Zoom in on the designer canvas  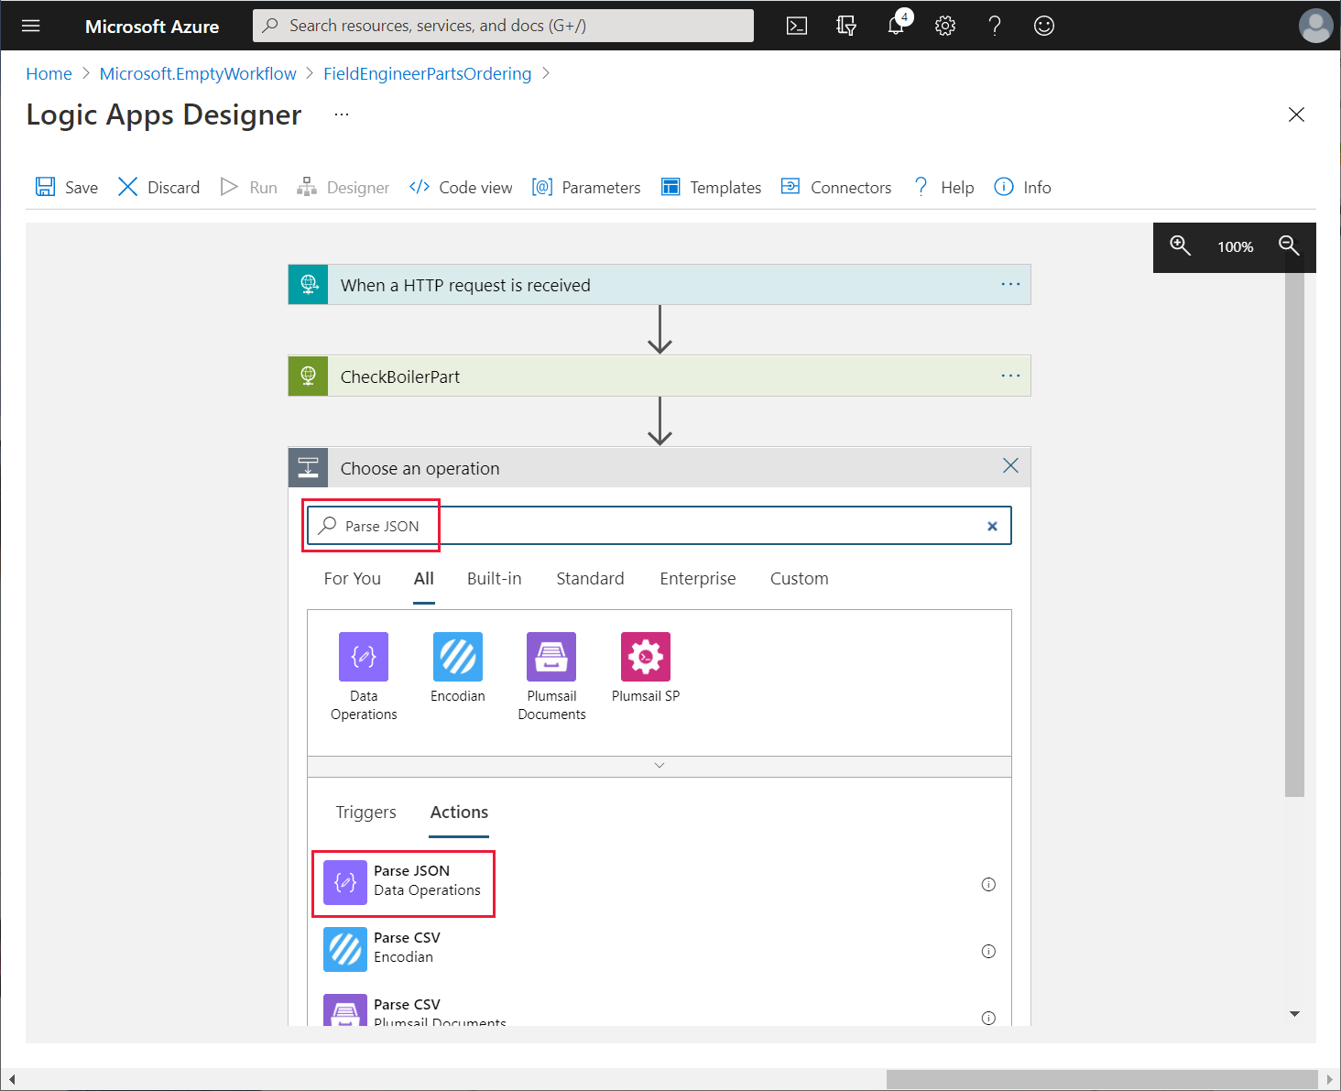[x=1181, y=245]
